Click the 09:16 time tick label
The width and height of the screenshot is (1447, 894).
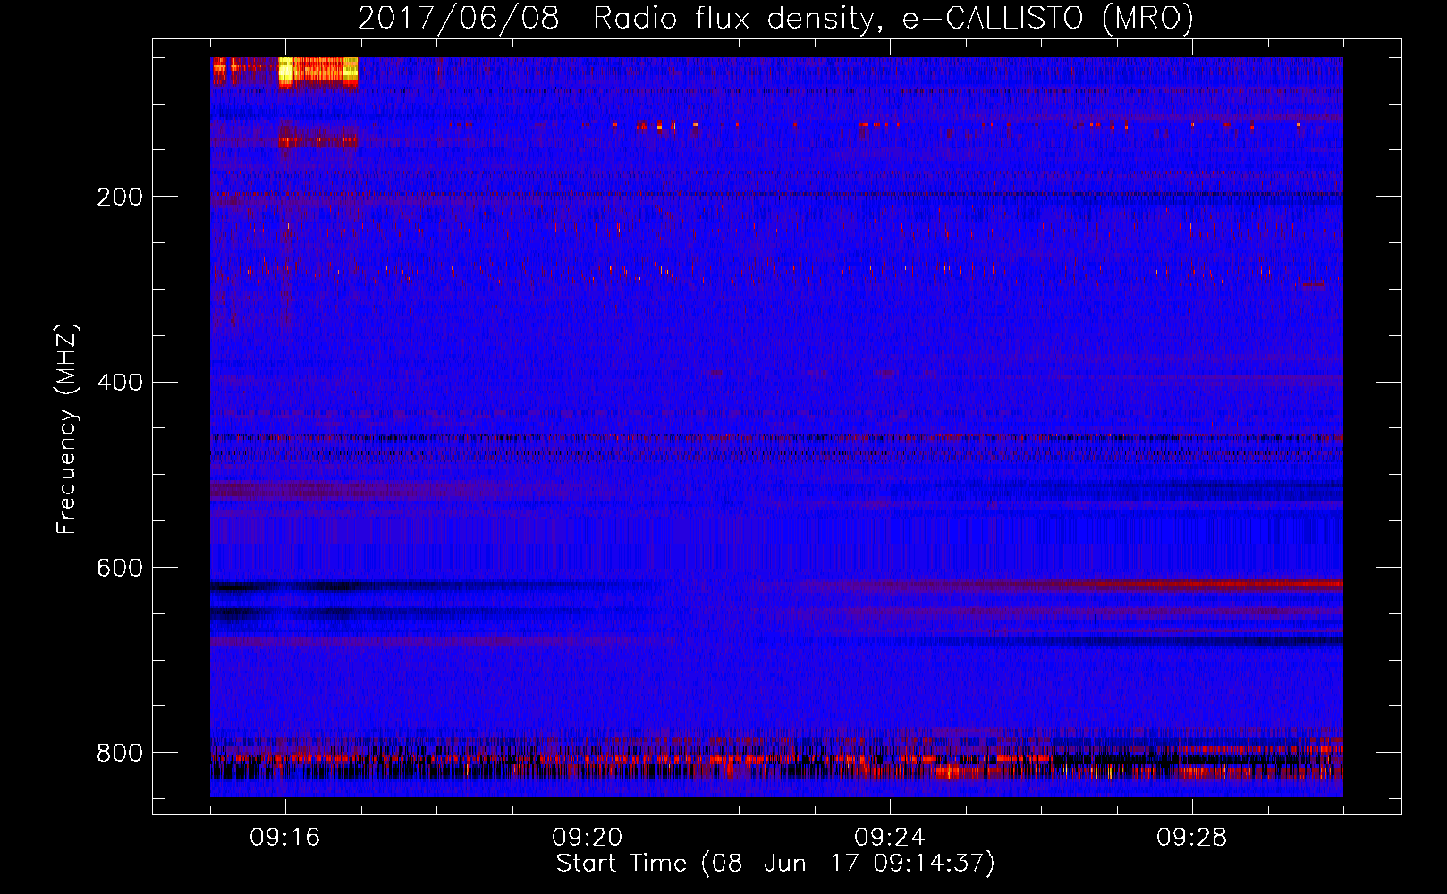[285, 838]
